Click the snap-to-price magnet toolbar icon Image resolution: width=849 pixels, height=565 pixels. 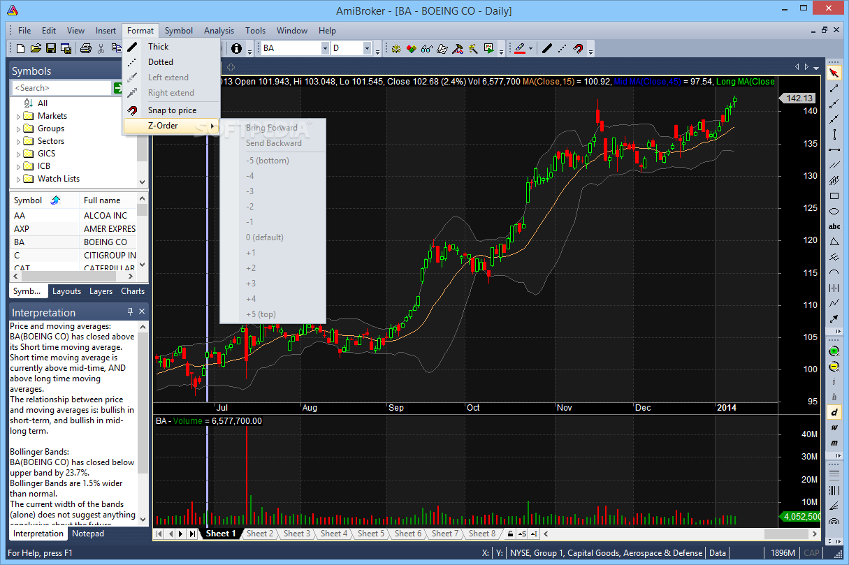pos(578,48)
